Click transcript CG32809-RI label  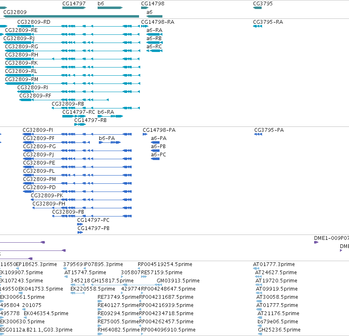[32, 88]
